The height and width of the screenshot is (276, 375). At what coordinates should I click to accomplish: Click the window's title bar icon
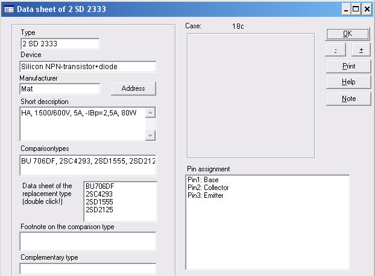[x=9, y=9]
